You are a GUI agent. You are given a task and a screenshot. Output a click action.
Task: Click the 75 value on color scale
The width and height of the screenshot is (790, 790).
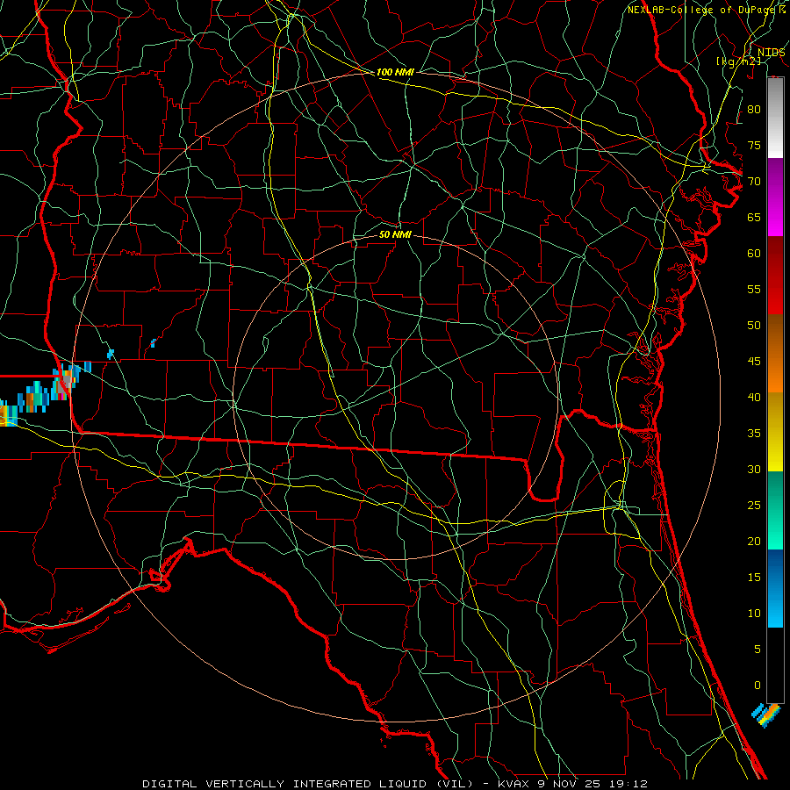[x=754, y=145]
